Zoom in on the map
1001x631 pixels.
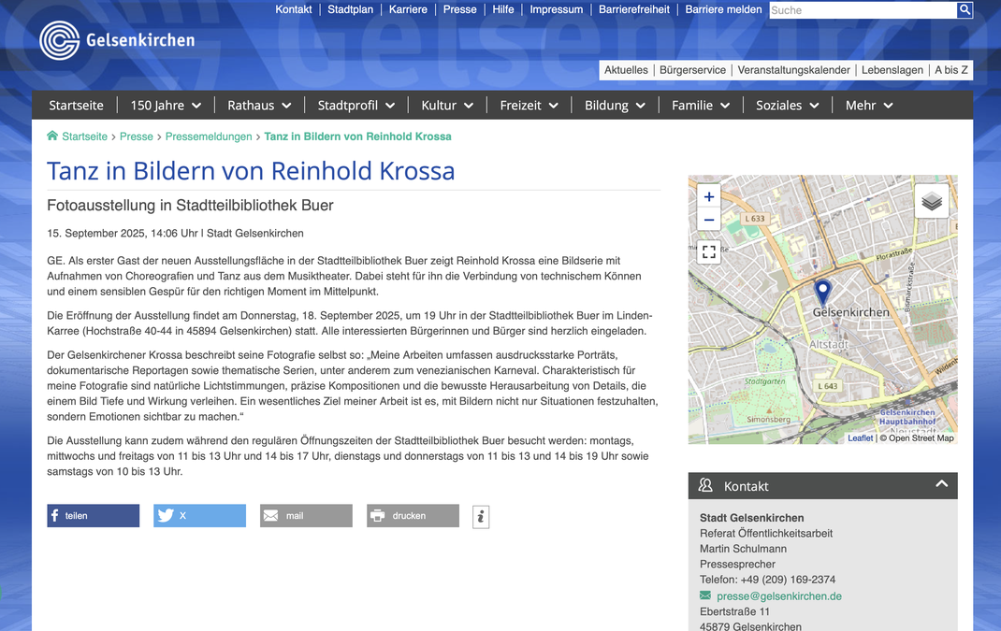pyautogui.click(x=708, y=197)
